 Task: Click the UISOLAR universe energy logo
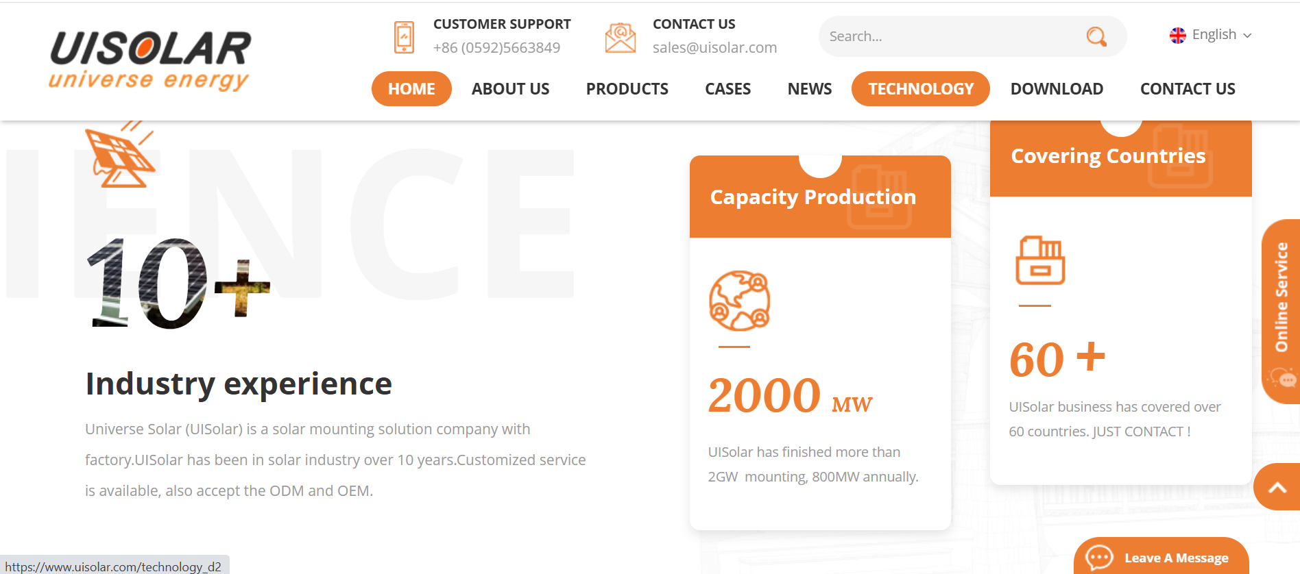point(149,60)
